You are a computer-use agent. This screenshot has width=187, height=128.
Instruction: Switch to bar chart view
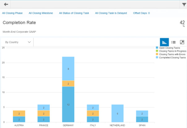click(164, 42)
